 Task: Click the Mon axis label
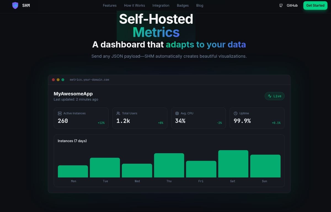pyautogui.click(x=74, y=181)
